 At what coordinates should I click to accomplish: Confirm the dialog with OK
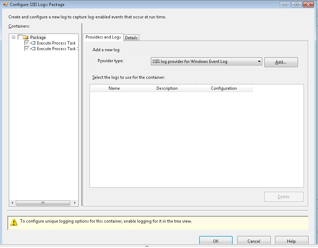tap(216, 241)
